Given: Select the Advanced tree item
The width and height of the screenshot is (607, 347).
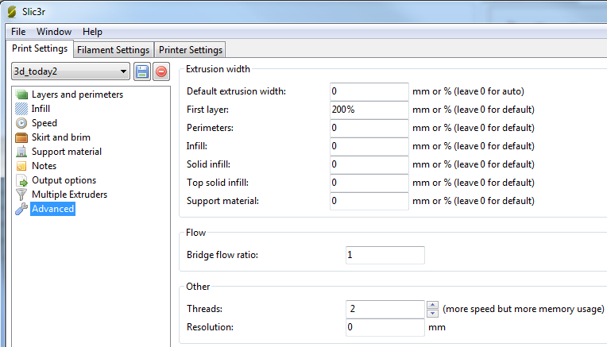Looking at the screenshot, I should tap(52, 209).
